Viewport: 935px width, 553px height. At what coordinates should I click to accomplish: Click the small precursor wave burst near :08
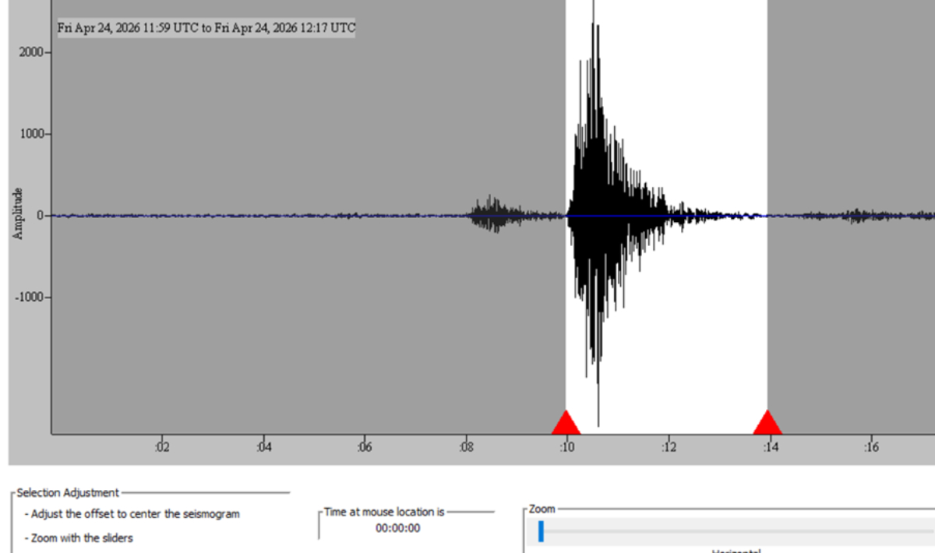click(491, 214)
